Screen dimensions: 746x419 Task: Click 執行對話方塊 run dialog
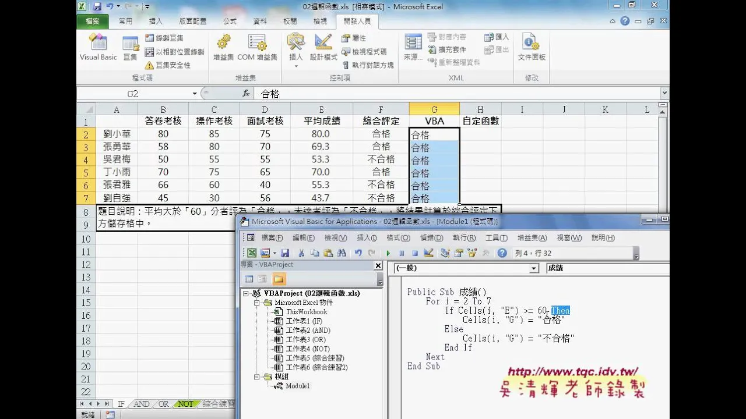[367, 65]
